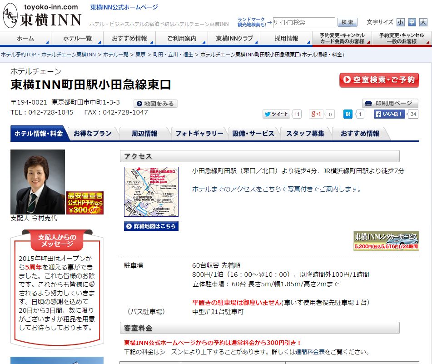Open the 東横INNクラブ menu
The image size is (432, 364).
click(x=234, y=38)
